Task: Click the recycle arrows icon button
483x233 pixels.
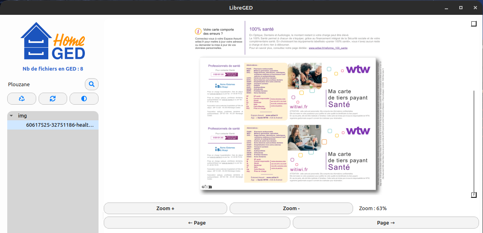Action: click(x=22, y=98)
